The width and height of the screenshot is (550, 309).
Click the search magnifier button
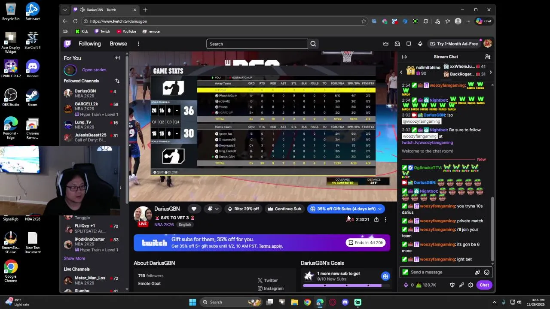313,44
